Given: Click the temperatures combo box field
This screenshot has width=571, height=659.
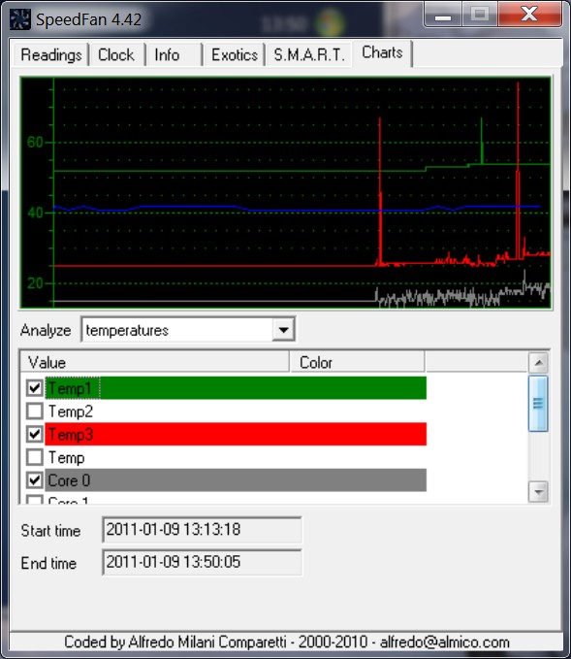Looking at the screenshot, I should 188,330.
